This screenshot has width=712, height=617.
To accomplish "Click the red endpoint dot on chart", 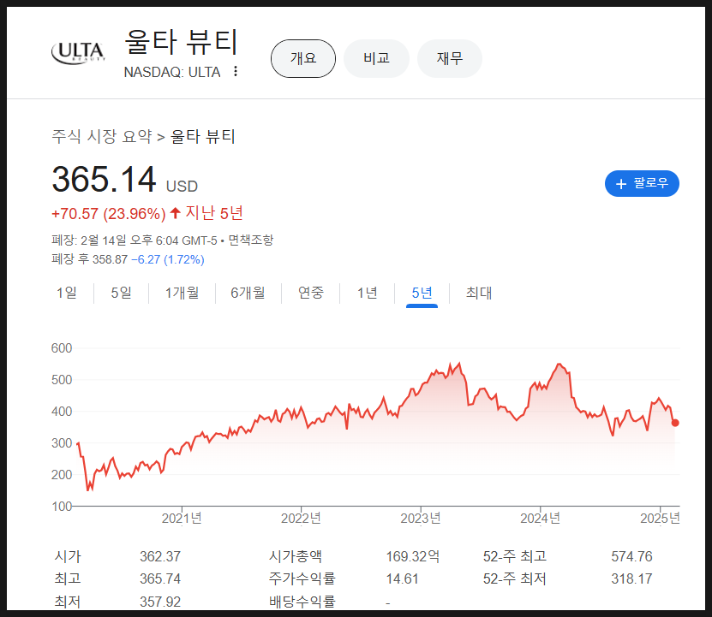I will pos(675,423).
